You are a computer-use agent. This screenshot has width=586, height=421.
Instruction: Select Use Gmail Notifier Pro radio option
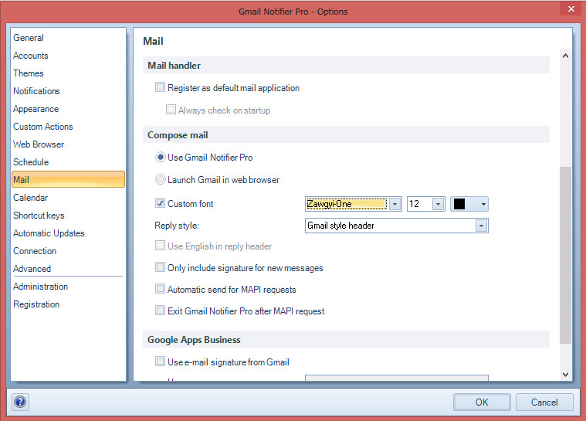coord(161,157)
